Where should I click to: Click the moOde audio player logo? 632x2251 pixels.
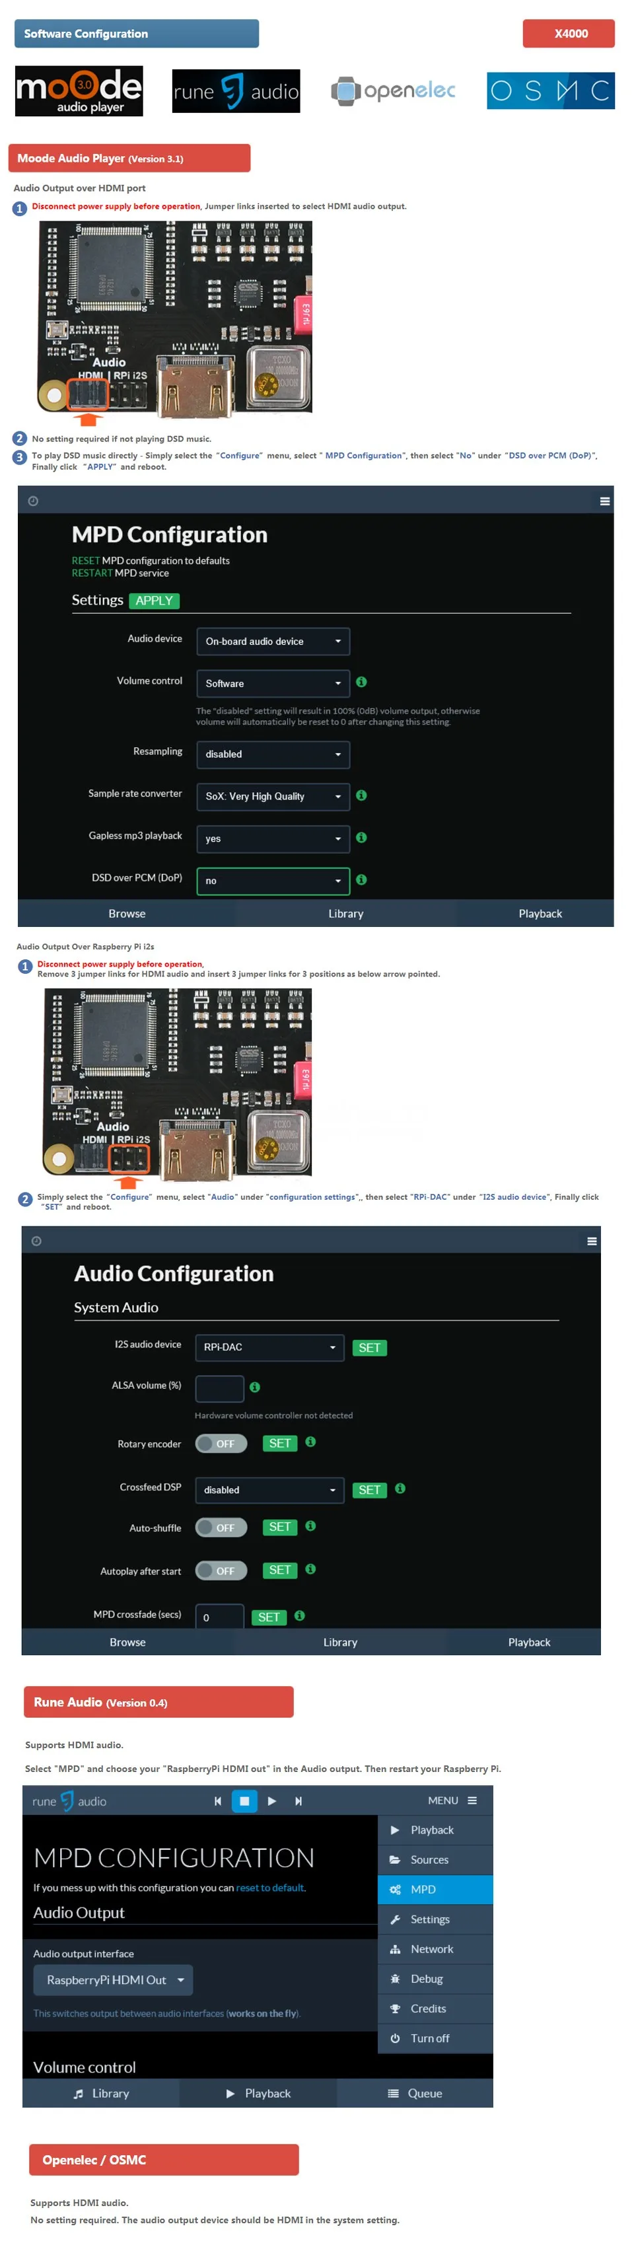tap(79, 91)
